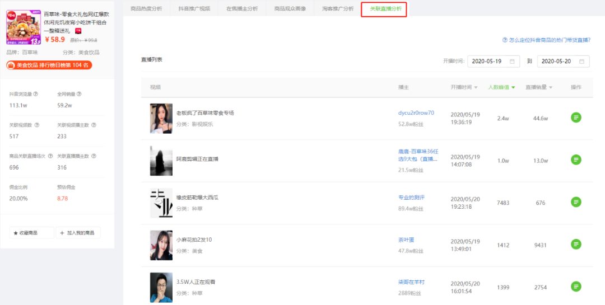The height and width of the screenshot is (305, 605).
Task: Click help icon beside 全网销量
Action: point(79,93)
